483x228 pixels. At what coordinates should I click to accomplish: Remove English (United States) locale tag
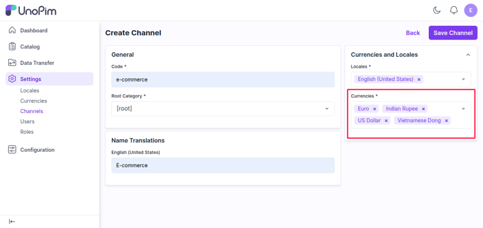[419, 80]
